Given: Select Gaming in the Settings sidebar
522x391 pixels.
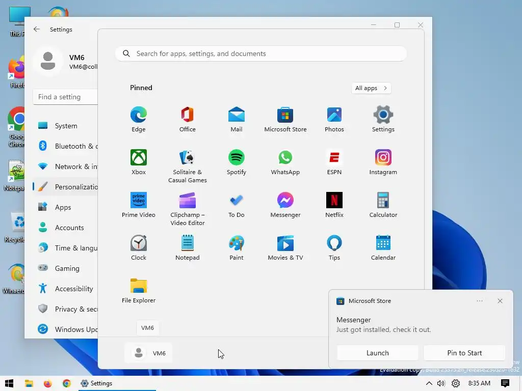Looking at the screenshot, I should coord(66,268).
